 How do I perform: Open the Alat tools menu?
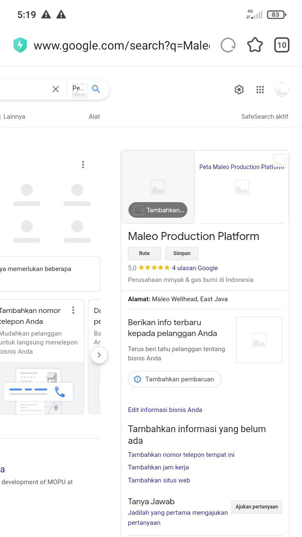[x=94, y=117]
